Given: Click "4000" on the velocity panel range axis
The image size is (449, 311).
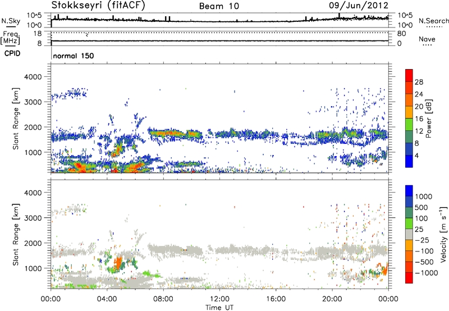Looking at the screenshot, I should pos(33,193).
